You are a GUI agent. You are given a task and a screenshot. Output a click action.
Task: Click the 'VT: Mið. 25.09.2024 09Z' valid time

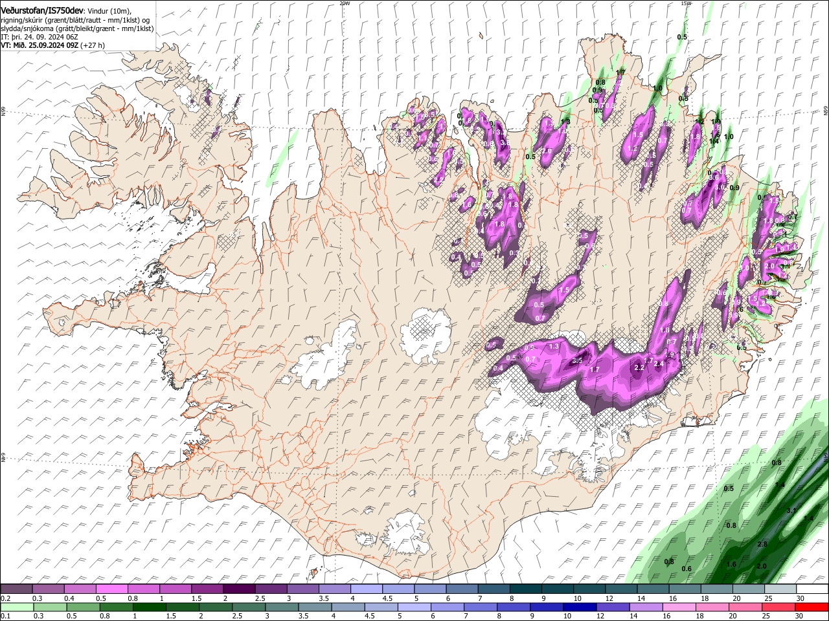coord(40,45)
